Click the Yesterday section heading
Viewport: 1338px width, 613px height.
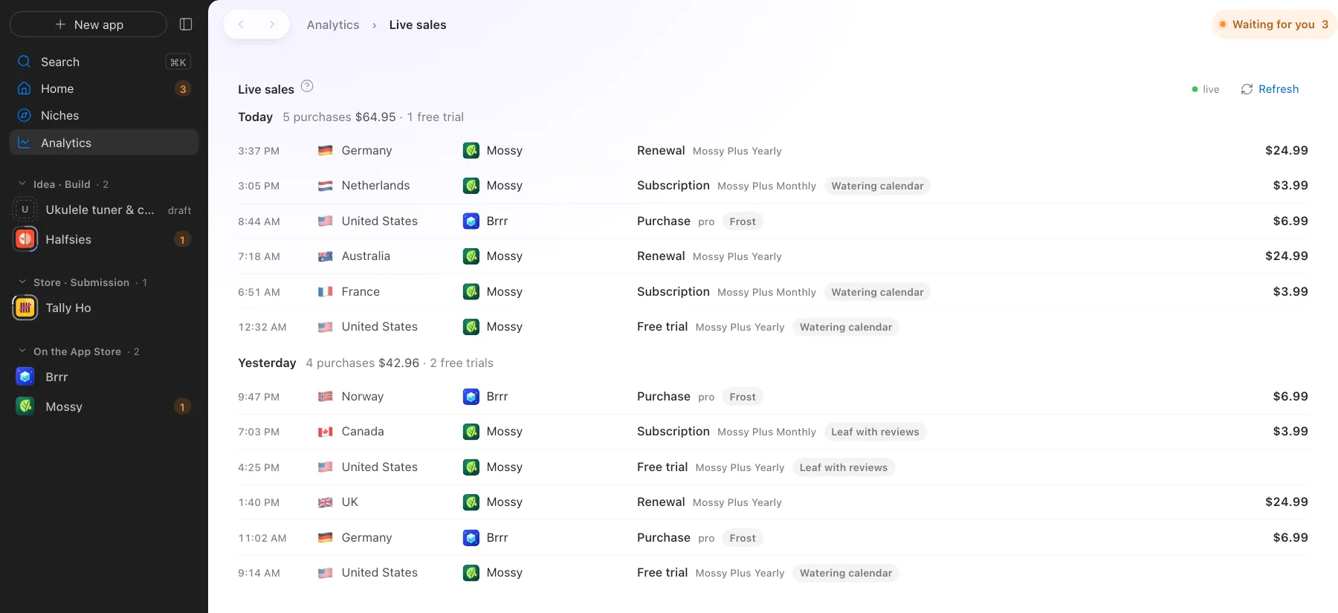[x=267, y=363]
